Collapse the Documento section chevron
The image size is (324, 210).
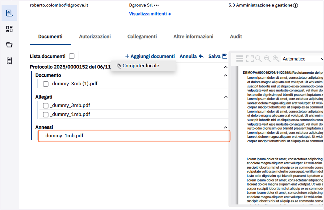(226, 76)
